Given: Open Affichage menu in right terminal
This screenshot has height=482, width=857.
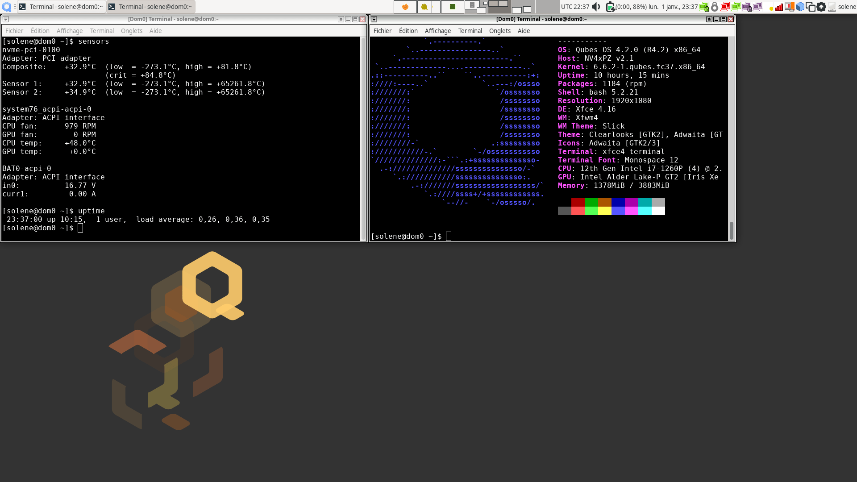Looking at the screenshot, I should pyautogui.click(x=437, y=31).
